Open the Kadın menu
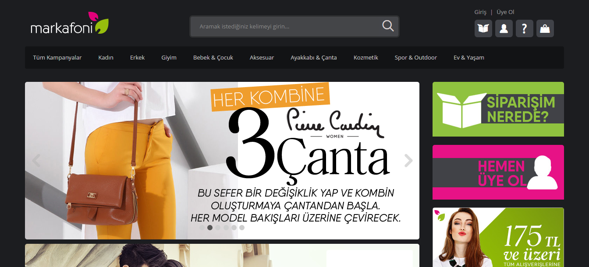 click(106, 57)
